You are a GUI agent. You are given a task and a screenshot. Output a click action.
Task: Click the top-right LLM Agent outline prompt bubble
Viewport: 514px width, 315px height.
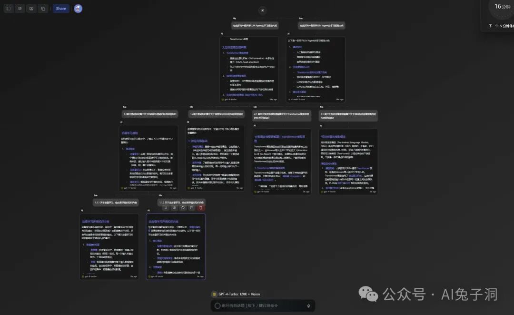point(322,25)
